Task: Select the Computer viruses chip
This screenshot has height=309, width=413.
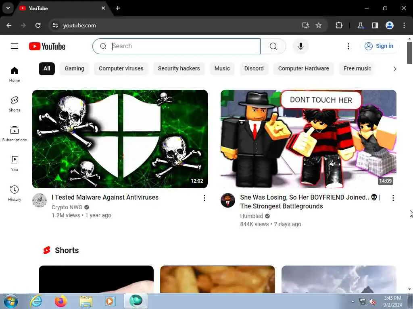Action: click(x=121, y=68)
